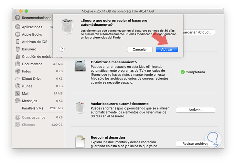The height and width of the screenshot is (164, 236).
Task: Click the yellow minimize window button
Action: (x=21, y=11)
